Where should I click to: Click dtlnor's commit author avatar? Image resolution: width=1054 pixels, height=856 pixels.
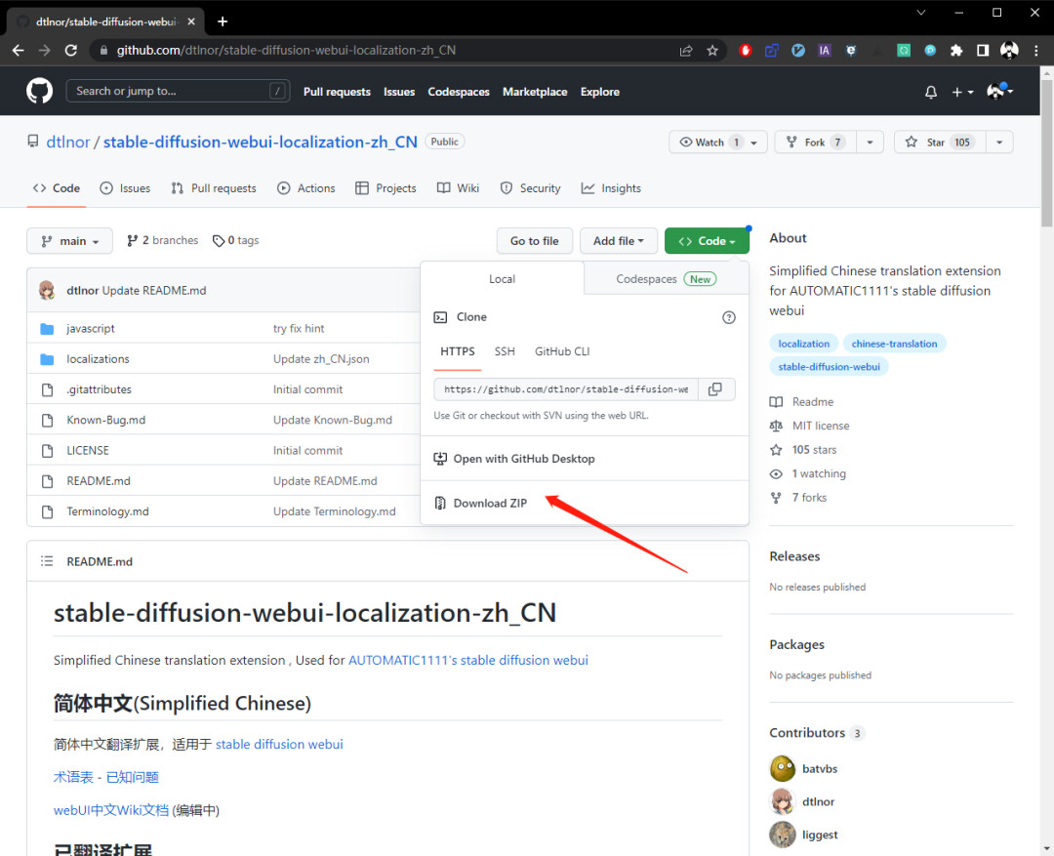pyautogui.click(x=47, y=291)
